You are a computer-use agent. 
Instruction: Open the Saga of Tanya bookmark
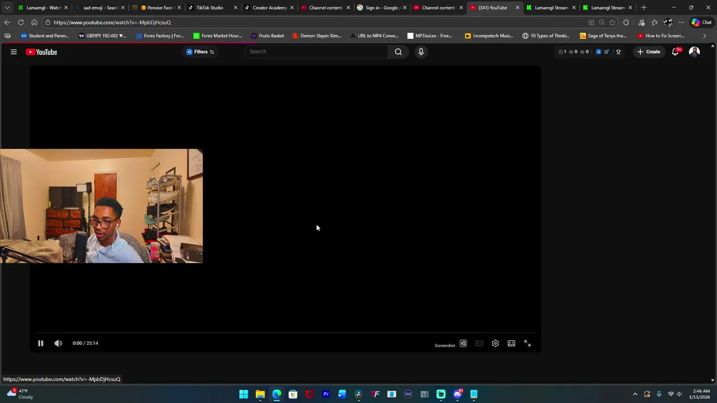(603, 36)
